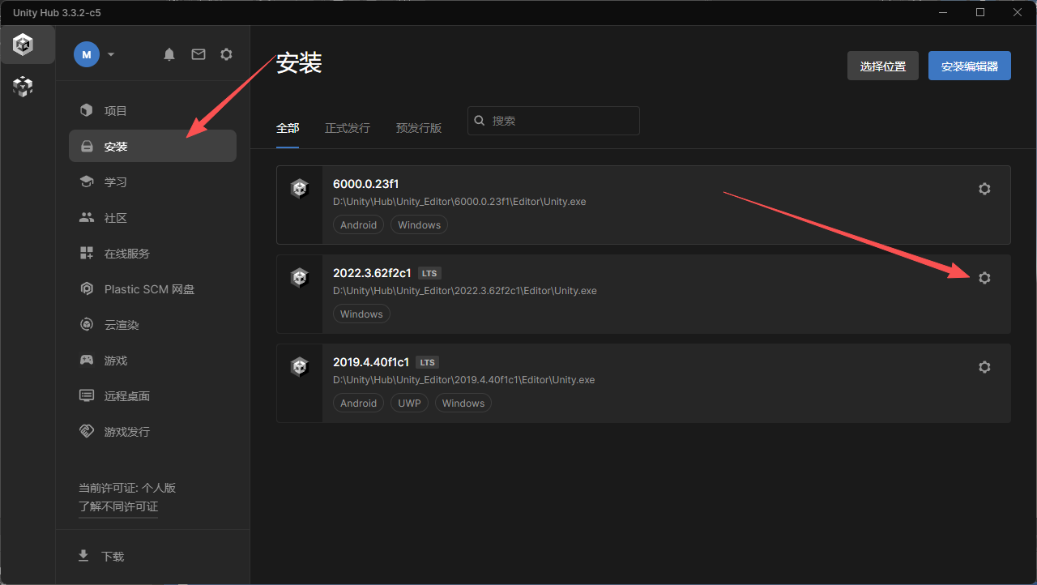Switch to 预发行版 tab
Image resolution: width=1037 pixels, height=585 pixels.
[419, 128]
